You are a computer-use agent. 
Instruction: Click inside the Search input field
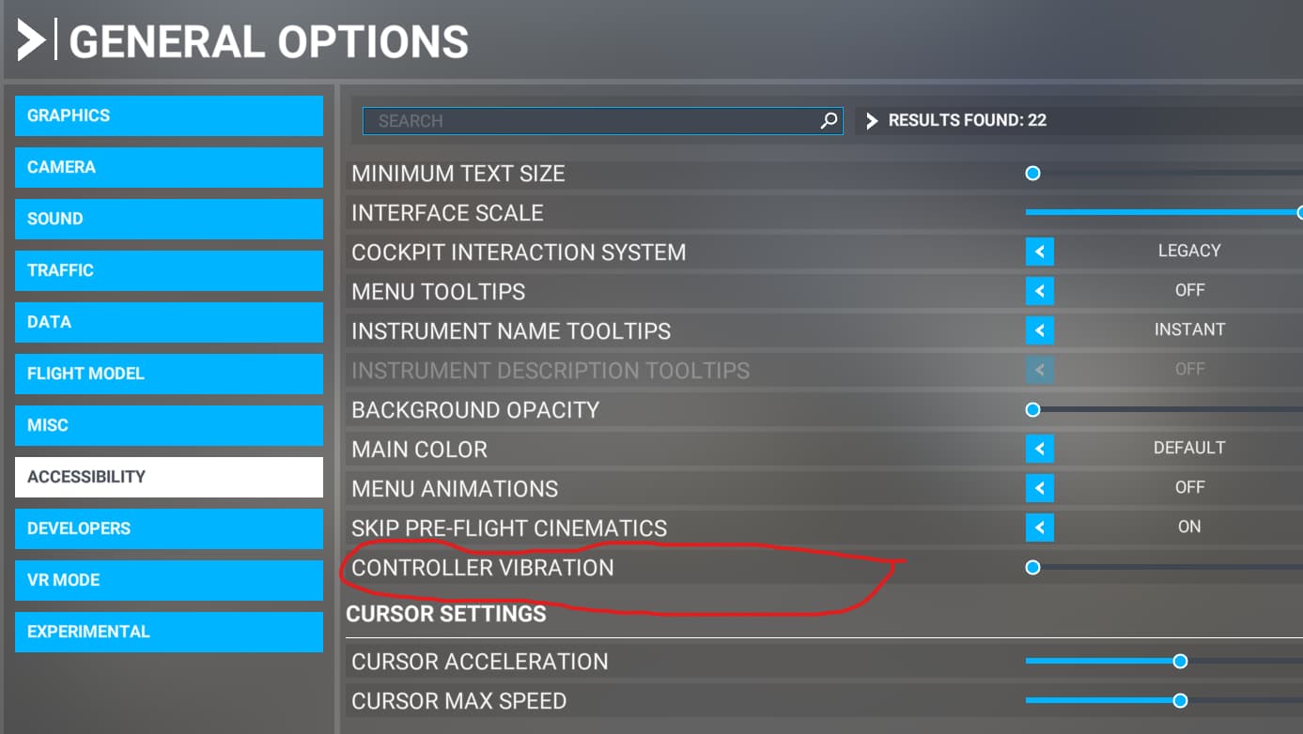592,120
